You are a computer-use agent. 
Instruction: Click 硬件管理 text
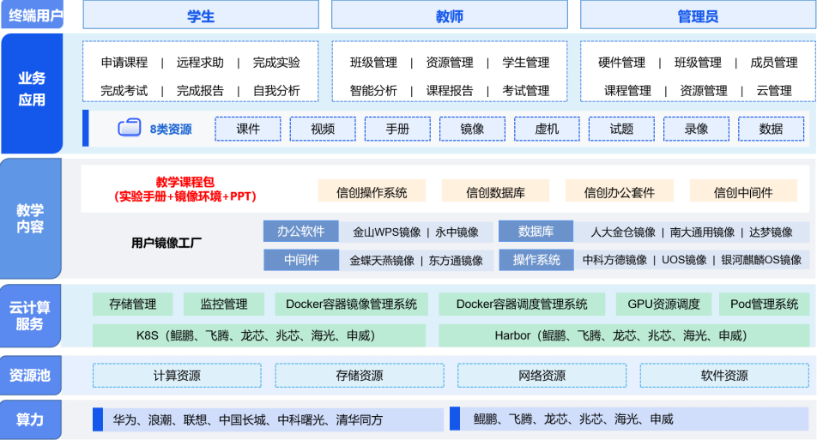point(621,63)
